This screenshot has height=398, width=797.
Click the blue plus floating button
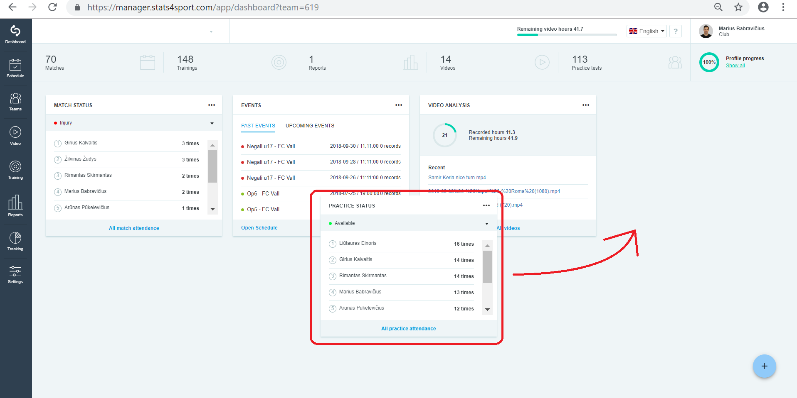(x=764, y=366)
